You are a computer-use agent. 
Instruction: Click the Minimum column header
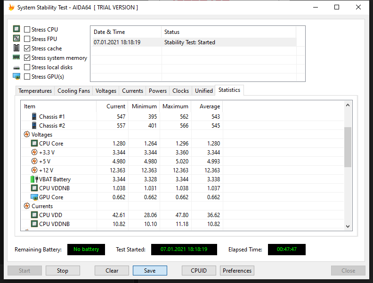(144, 106)
